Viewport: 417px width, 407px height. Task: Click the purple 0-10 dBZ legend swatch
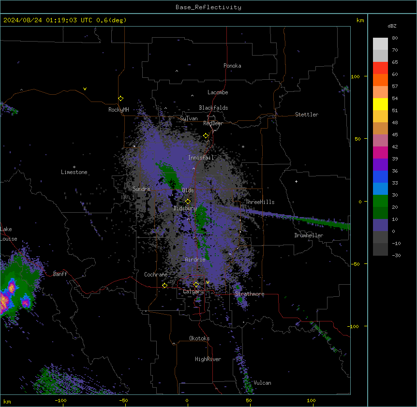pyautogui.click(x=380, y=225)
